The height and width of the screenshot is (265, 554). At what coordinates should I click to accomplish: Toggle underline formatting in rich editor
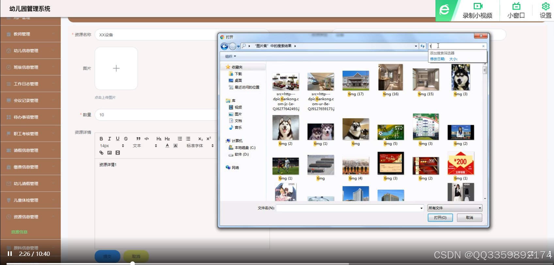click(x=118, y=139)
